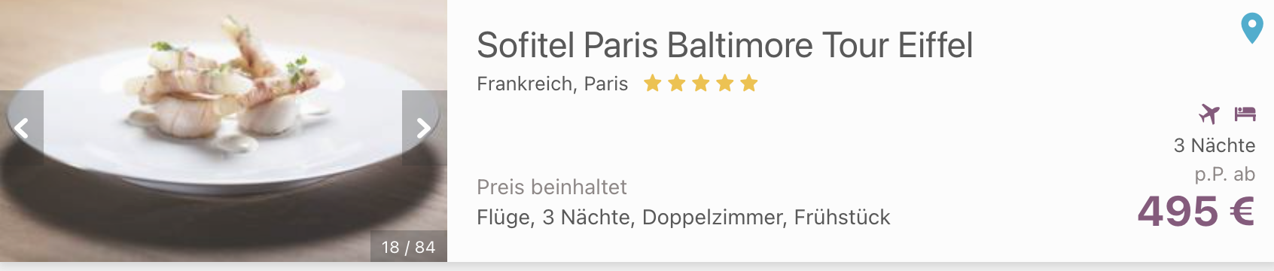Viewport: 1274px width, 271px height.
Task: Select the middle rating star
Action: point(701,83)
